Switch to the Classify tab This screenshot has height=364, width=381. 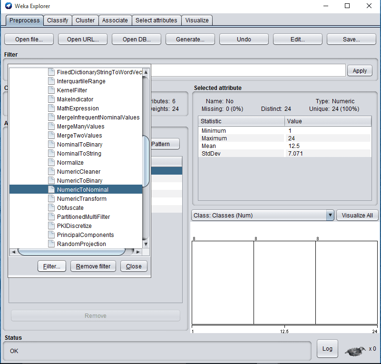pyautogui.click(x=58, y=20)
